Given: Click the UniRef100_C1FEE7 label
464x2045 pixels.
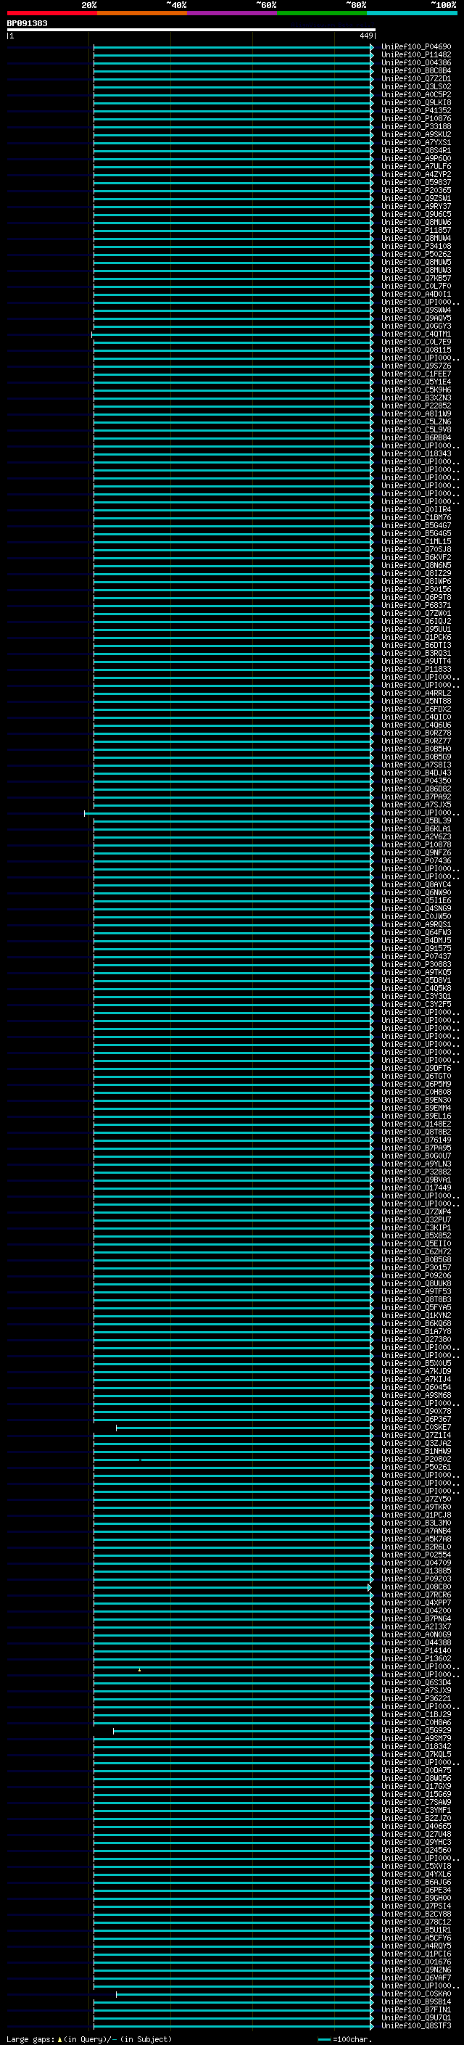Looking at the screenshot, I should click(x=415, y=374).
